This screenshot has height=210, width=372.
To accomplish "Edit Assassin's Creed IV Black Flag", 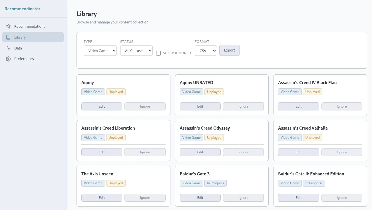I will click(x=299, y=106).
